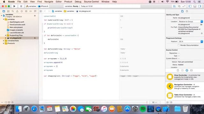Adjust the 30 sec timeline duration stepper
The height and width of the screenshot is (114, 204).
pyautogui.click(x=155, y=102)
